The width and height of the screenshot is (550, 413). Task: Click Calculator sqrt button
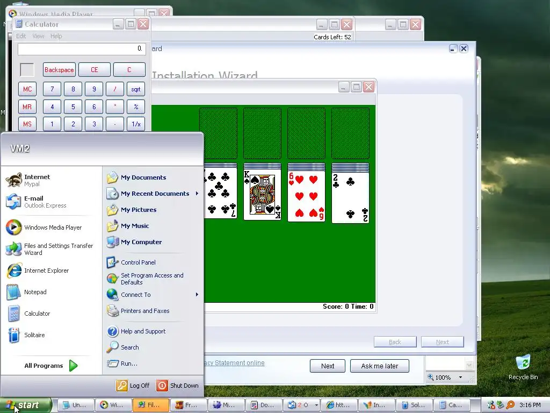pos(136,89)
